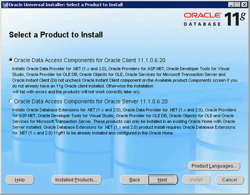
Task: Click 'Oracle Data Access Components for Oracle Server' label
Action: (91, 101)
